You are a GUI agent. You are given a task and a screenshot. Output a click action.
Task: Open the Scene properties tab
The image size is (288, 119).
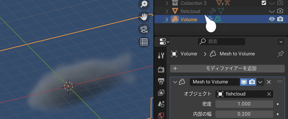click(x=161, y=104)
